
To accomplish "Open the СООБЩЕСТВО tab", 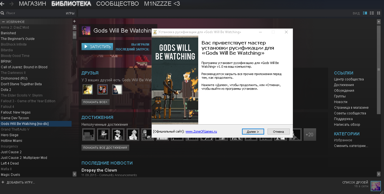I will (118, 4).
